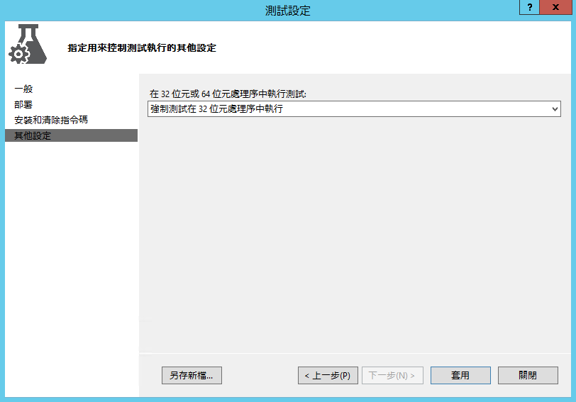Viewport: 576px width, 402px height.
Task: Apply settings with 套用 button
Action: click(x=460, y=375)
